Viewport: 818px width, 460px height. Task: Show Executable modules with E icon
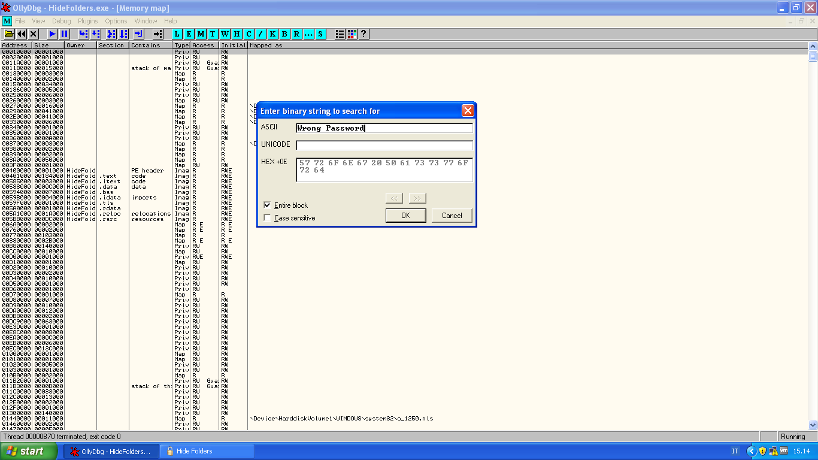[189, 34]
